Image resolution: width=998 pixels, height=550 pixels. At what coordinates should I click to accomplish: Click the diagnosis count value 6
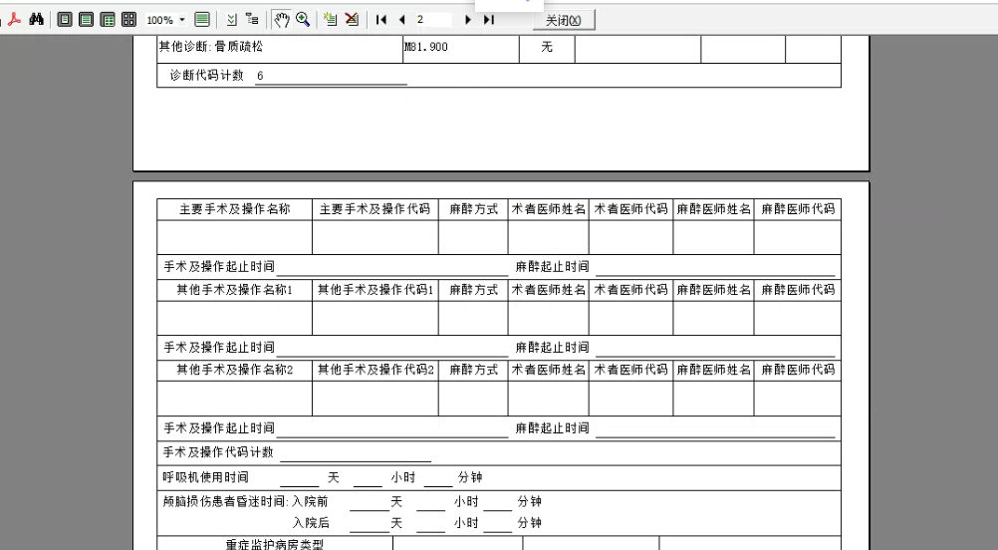pyautogui.click(x=260, y=76)
